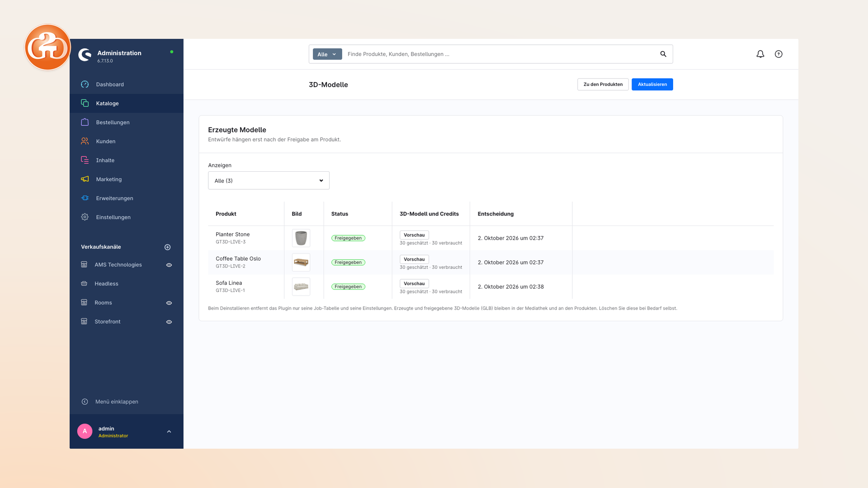Screen dimensions: 868x488
Task: Click the Headless basket icon
Action: (x=84, y=284)
